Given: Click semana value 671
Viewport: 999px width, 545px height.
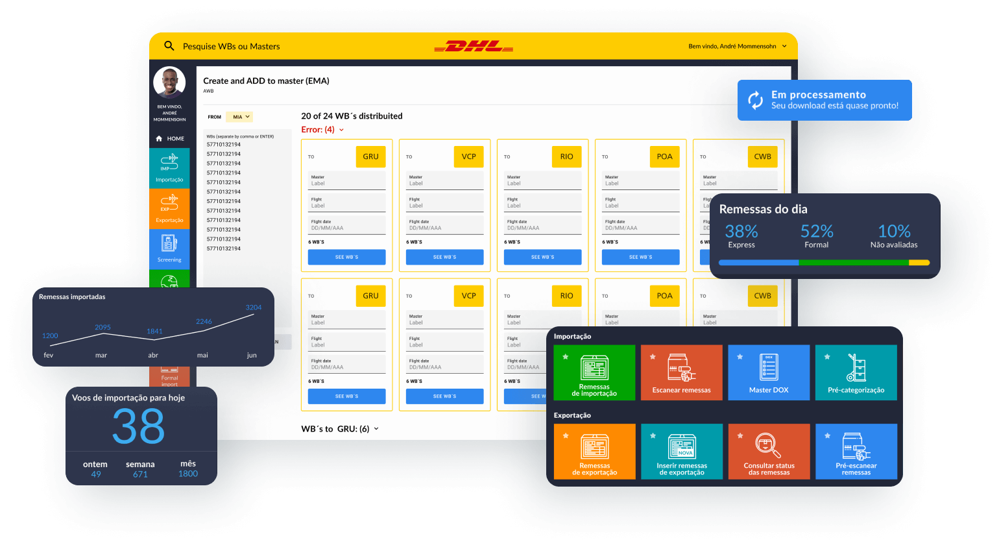Looking at the screenshot, I should [140, 474].
